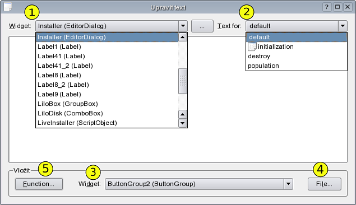Click the dialog document icon in title bar
The width and height of the screenshot is (356, 205).
[8, 7]
